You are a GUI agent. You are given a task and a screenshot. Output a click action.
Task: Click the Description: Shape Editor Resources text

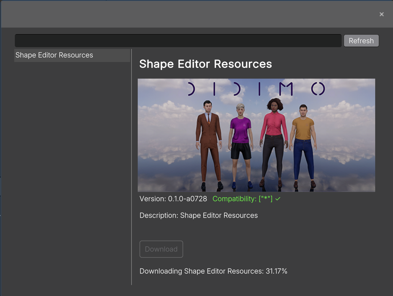[199, 215]
